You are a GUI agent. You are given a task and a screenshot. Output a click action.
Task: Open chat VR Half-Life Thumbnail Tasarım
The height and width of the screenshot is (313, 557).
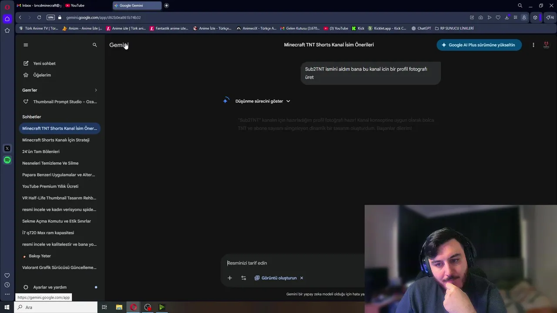coord(60,198)
